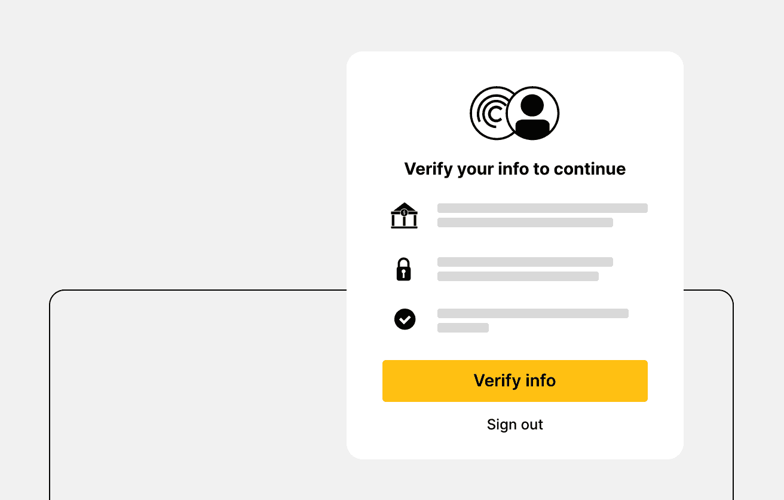Sign out using the Sign out link
The width and height of the screenshot is (784, 500).
(x=515, y=425)
